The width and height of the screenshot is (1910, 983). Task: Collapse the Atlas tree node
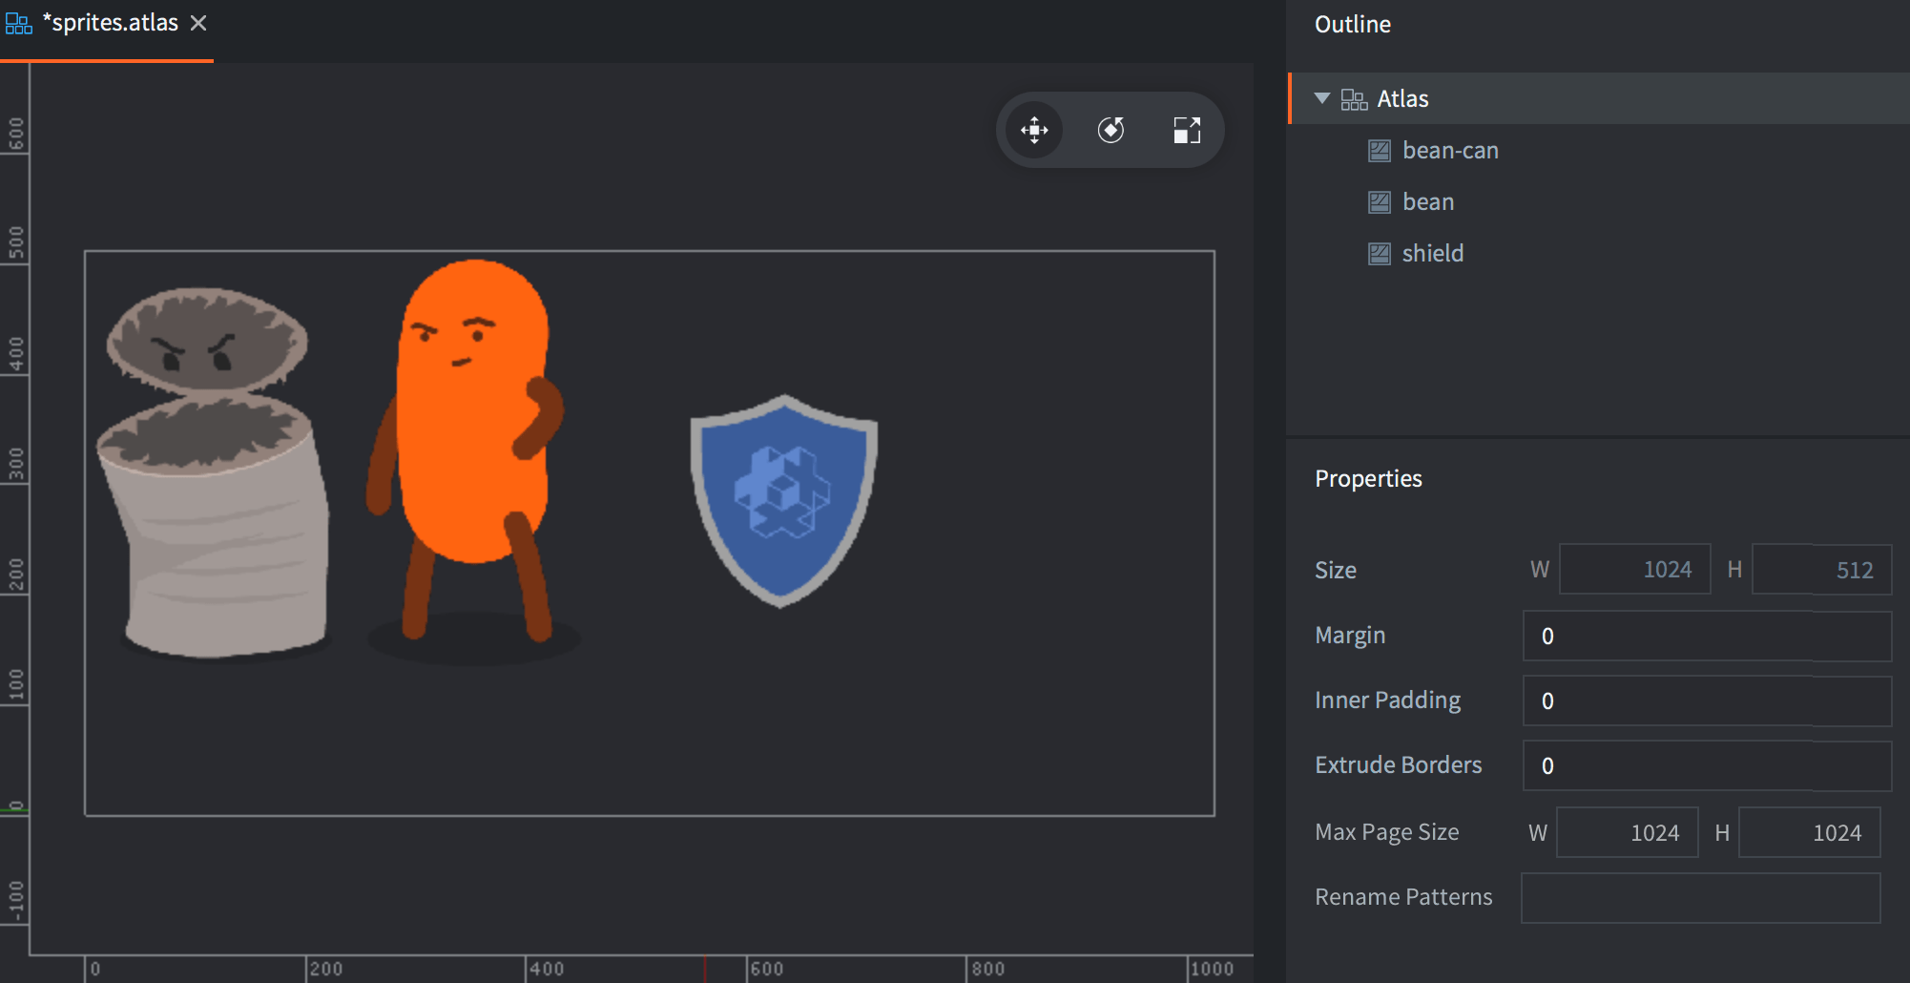tap(1322, 98)
